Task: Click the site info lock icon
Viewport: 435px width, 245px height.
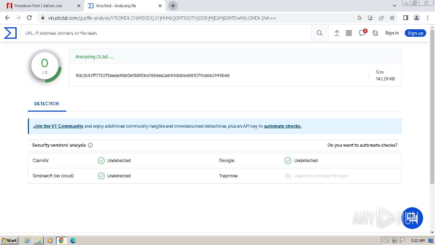Action: click(42, 18)
